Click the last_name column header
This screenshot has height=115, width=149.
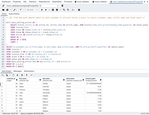point(54,80)
